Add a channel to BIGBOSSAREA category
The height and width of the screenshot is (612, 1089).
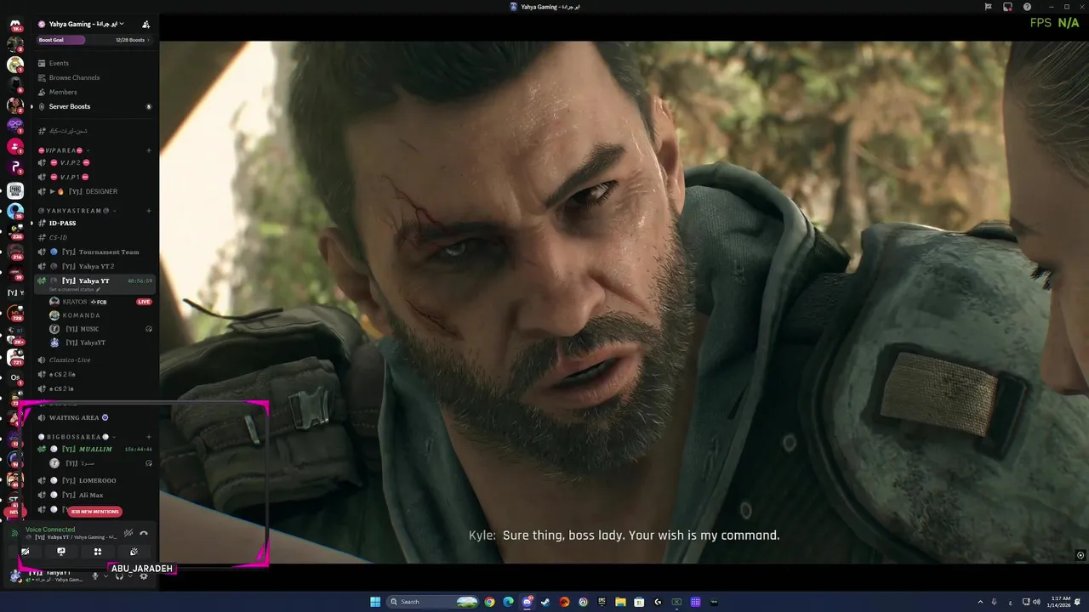tap(149, 437)
